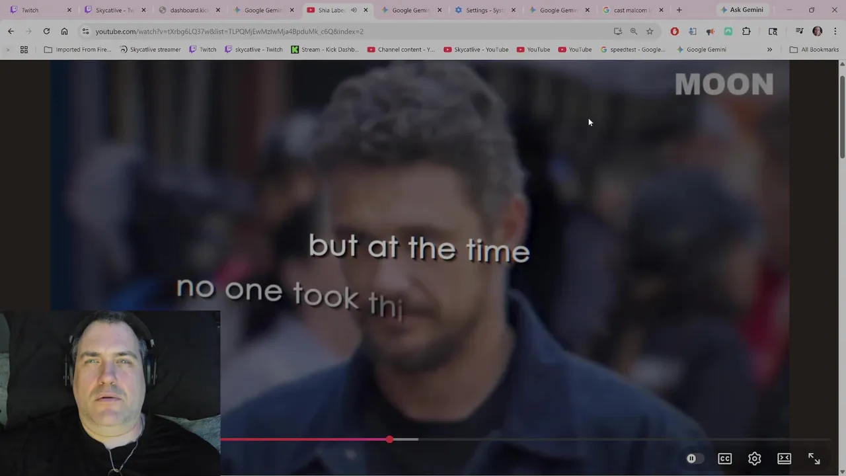Open the speedtest Google bookmark
The image size is (846, 476).
click(x=633, y=50)
